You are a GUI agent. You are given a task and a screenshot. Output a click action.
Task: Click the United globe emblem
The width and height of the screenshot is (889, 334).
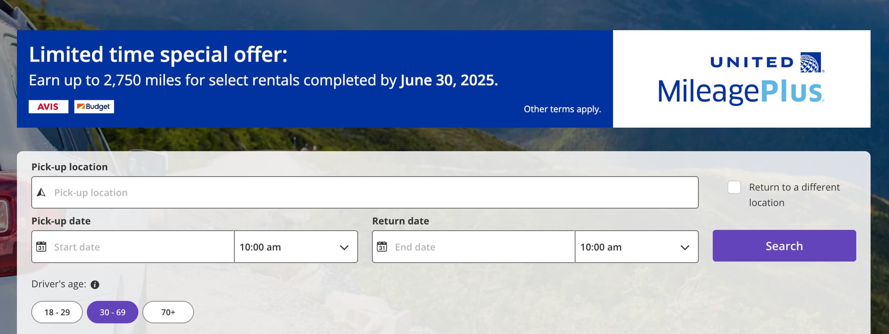(x=811, y=62)
